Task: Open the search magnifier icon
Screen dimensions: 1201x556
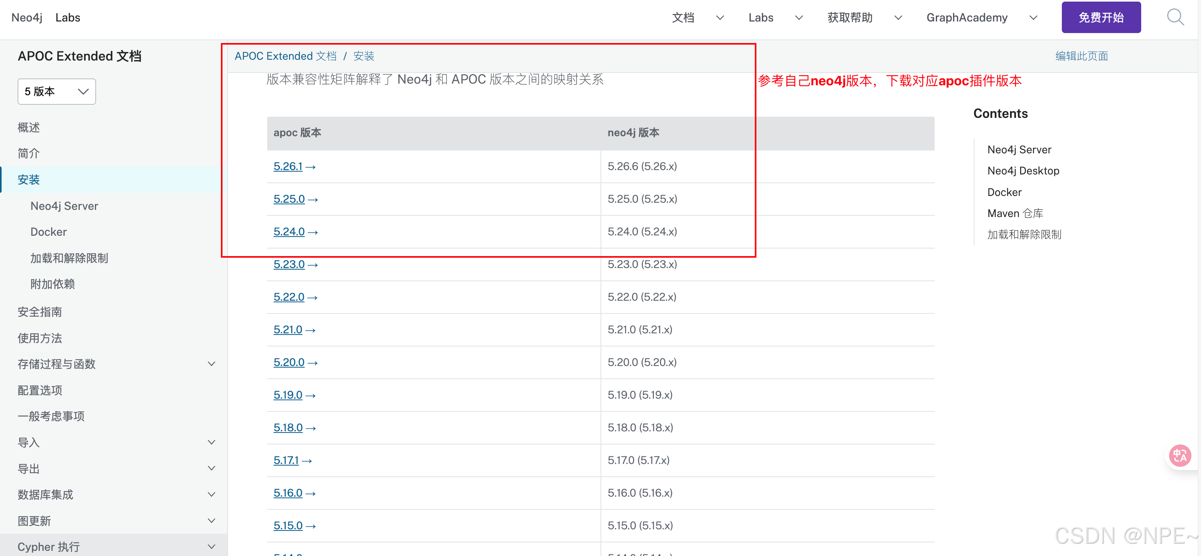Action: [1175, 18]
